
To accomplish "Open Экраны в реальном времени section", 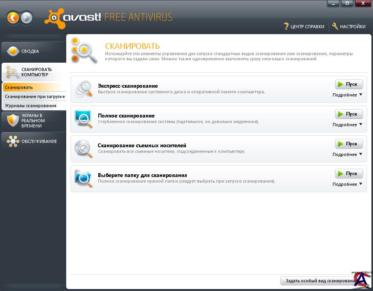I will point(33,121).
